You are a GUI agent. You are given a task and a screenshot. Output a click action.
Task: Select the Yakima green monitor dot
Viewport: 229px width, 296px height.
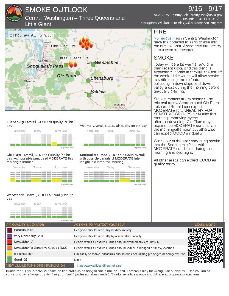89,95
